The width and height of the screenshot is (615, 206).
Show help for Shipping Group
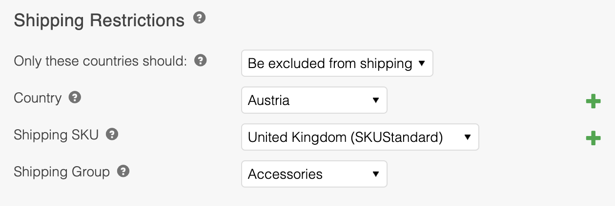click(x=123, y=172)
